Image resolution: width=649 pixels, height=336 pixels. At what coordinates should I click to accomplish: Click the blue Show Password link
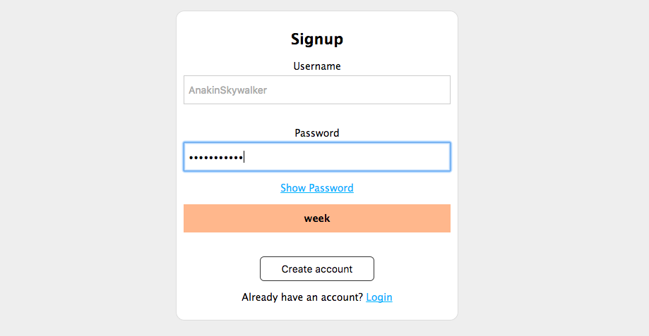coord(316,188)
